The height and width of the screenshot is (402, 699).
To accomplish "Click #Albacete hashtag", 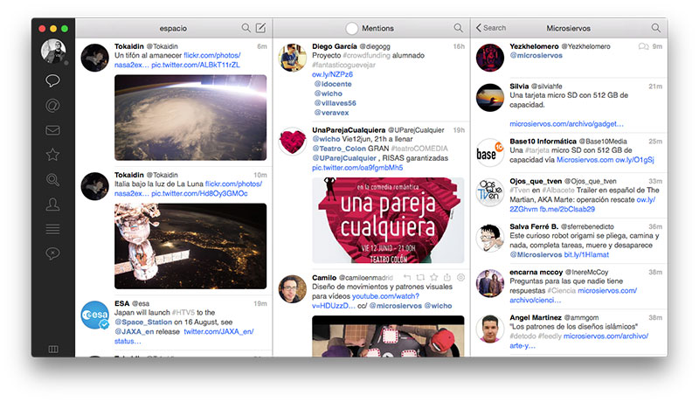I will coord(558,191).
